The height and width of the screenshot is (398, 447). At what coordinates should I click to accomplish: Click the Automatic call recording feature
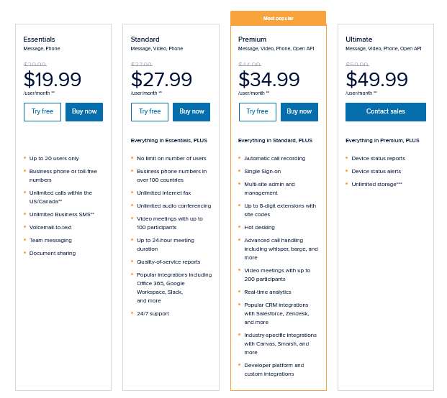pyautogui.click(x=275, y=158)
